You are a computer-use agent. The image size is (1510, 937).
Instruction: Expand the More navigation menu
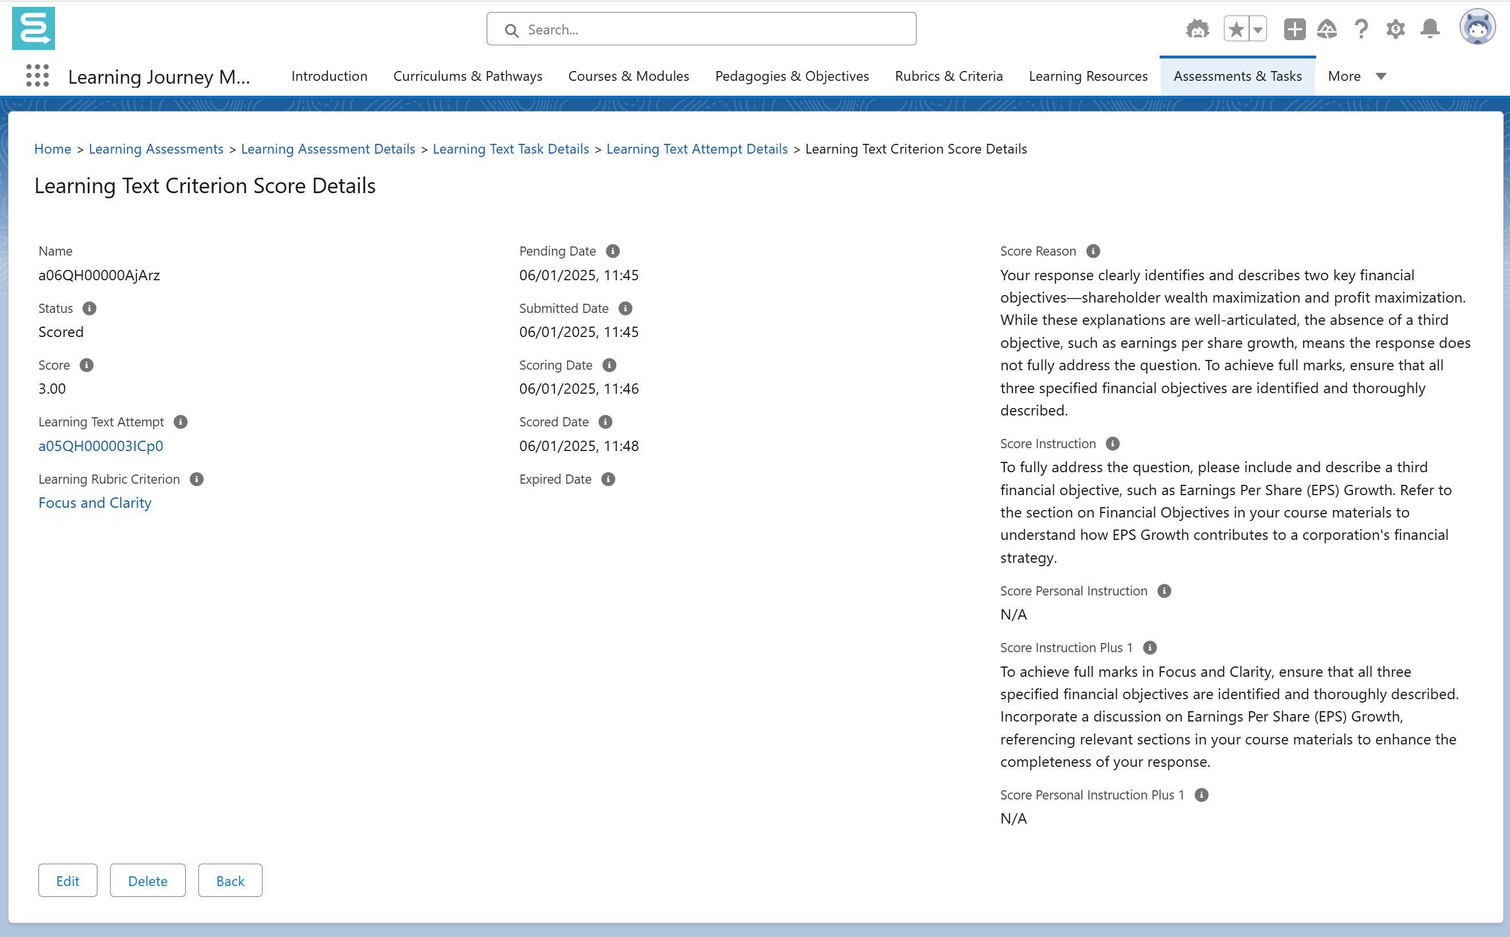pyautogui.click(x=1356, y=76)
